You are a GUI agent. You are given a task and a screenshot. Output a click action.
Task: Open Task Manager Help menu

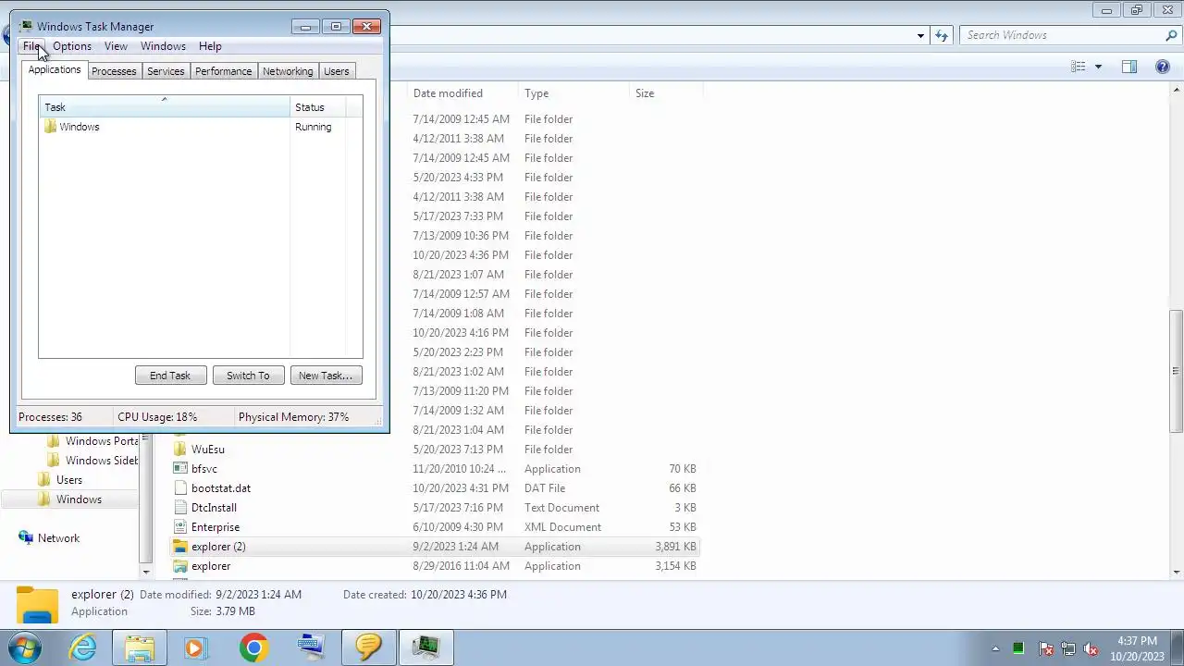[210, 46]
